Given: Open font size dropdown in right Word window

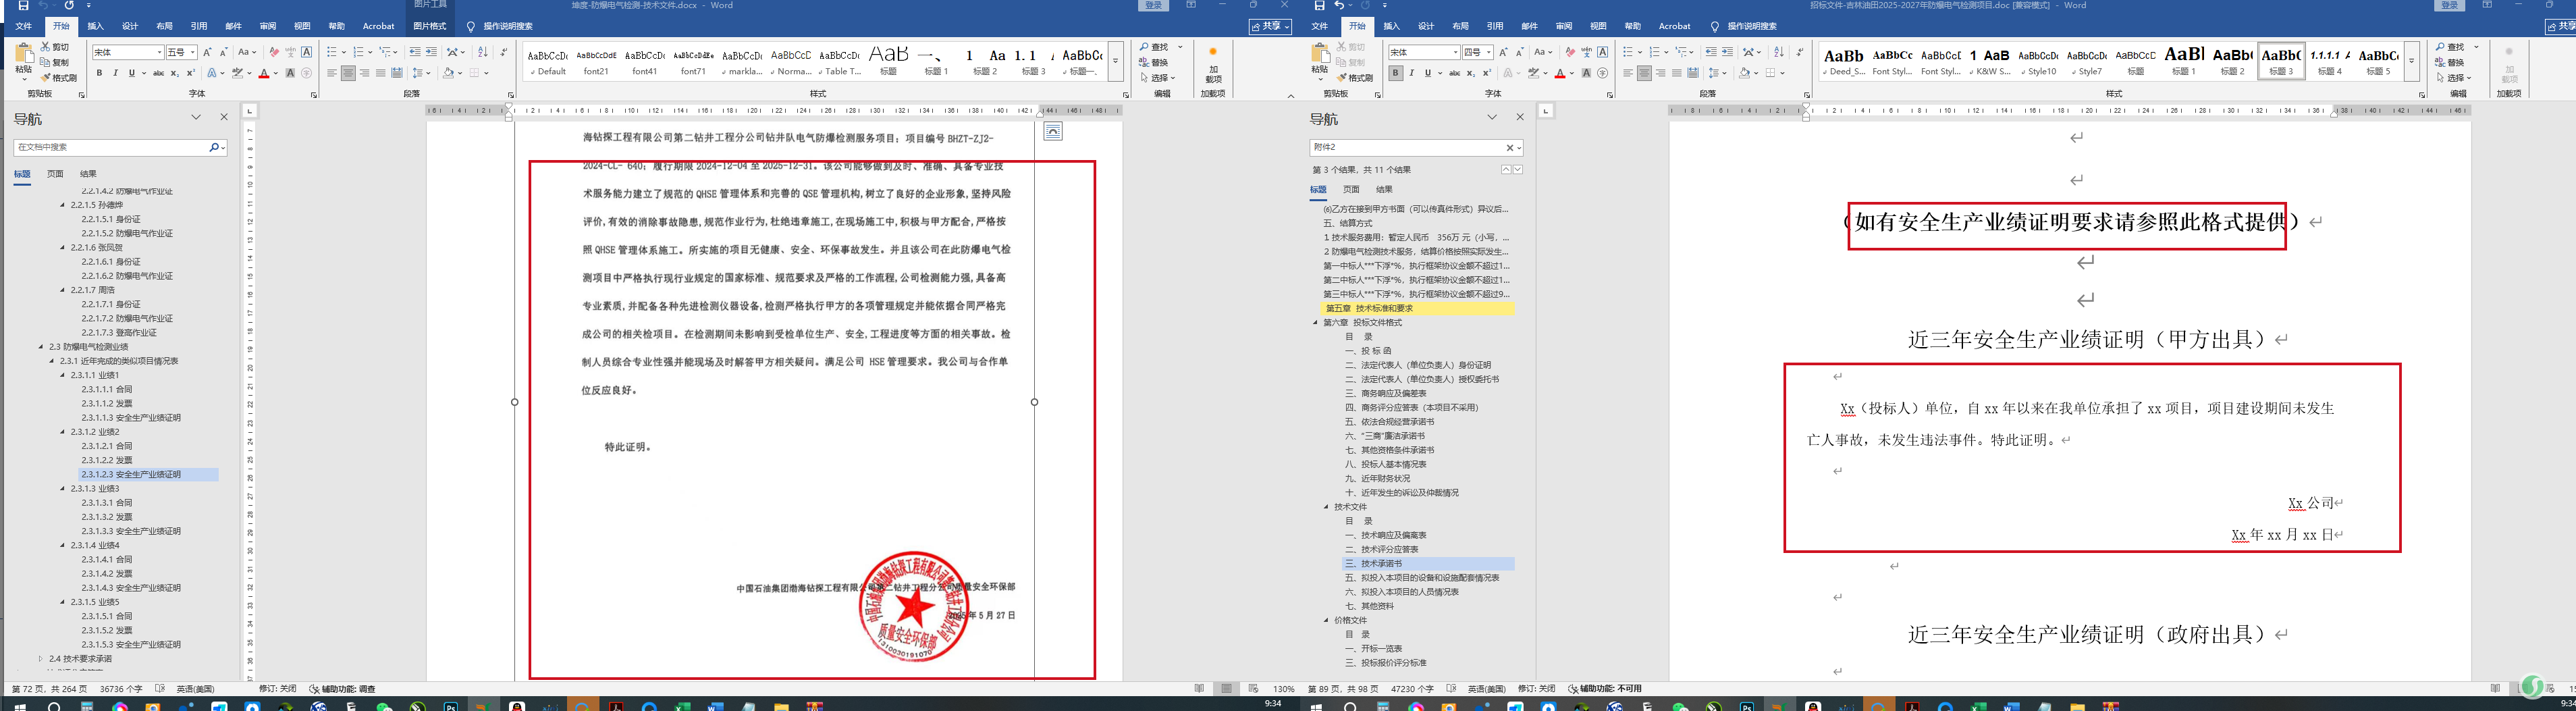Looking at the screenshot, I should 1490,52.
